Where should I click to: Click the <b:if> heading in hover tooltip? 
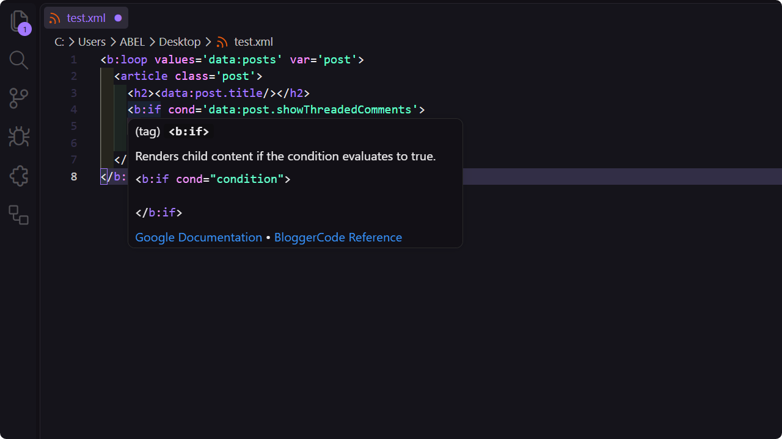(x=189, y=132)
